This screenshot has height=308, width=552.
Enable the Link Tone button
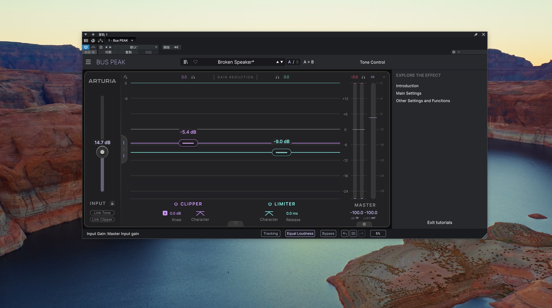coord(102,213)
